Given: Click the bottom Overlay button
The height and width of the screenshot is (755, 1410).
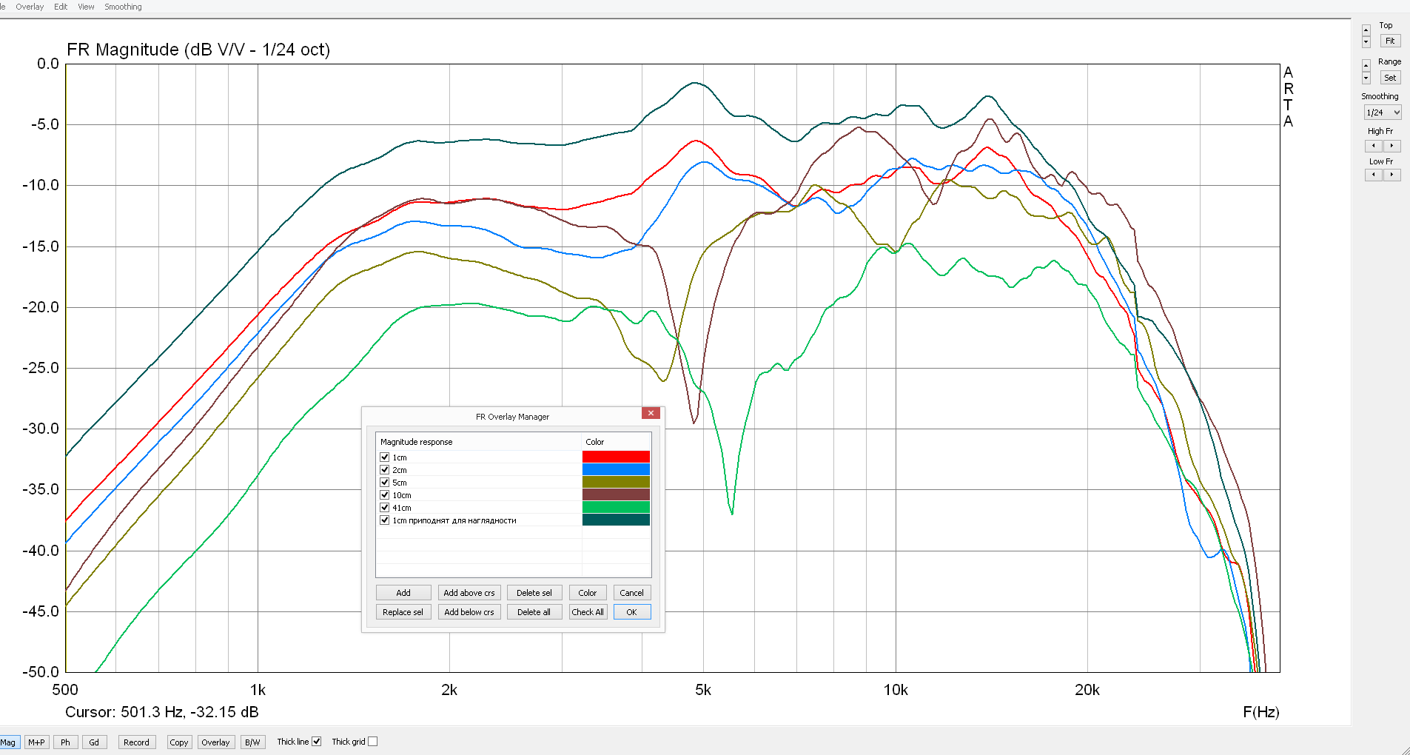Looking at the screenshot, I should point(215,742).
